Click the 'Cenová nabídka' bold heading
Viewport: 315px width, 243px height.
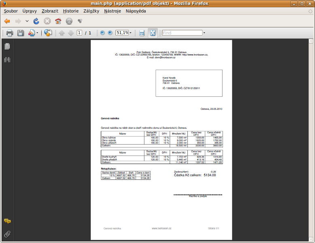point(110,118)
